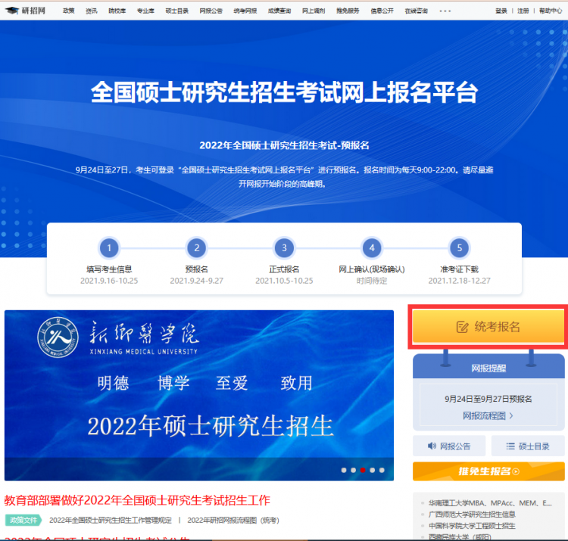Viewport: 568px width, 541px height.
Task: Open 硕士目录 with the list icon
Action: [x=527, y=446]
